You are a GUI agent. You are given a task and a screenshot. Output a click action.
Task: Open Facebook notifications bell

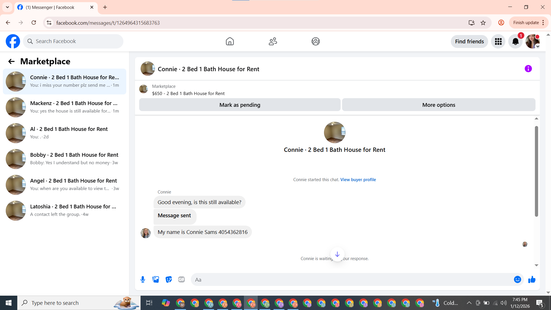(x=515, y=42)
